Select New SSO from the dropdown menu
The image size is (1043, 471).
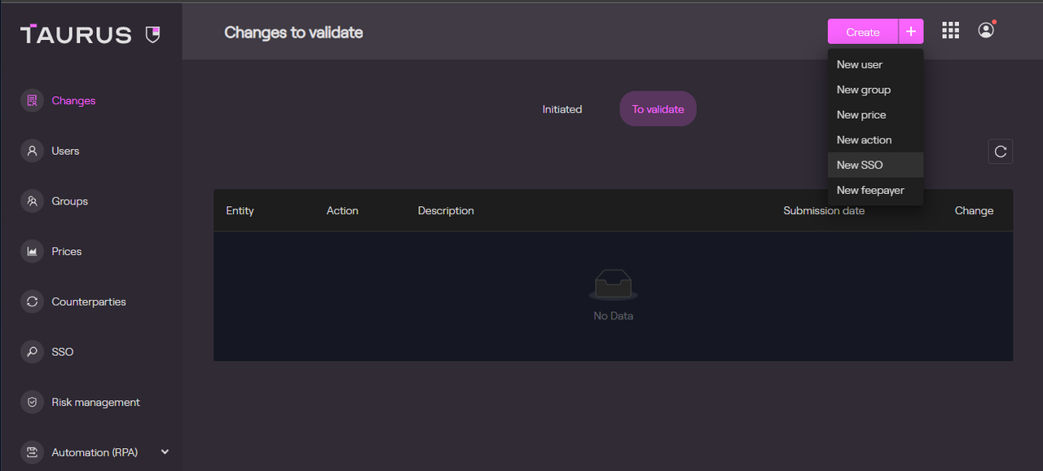point(859,165)
